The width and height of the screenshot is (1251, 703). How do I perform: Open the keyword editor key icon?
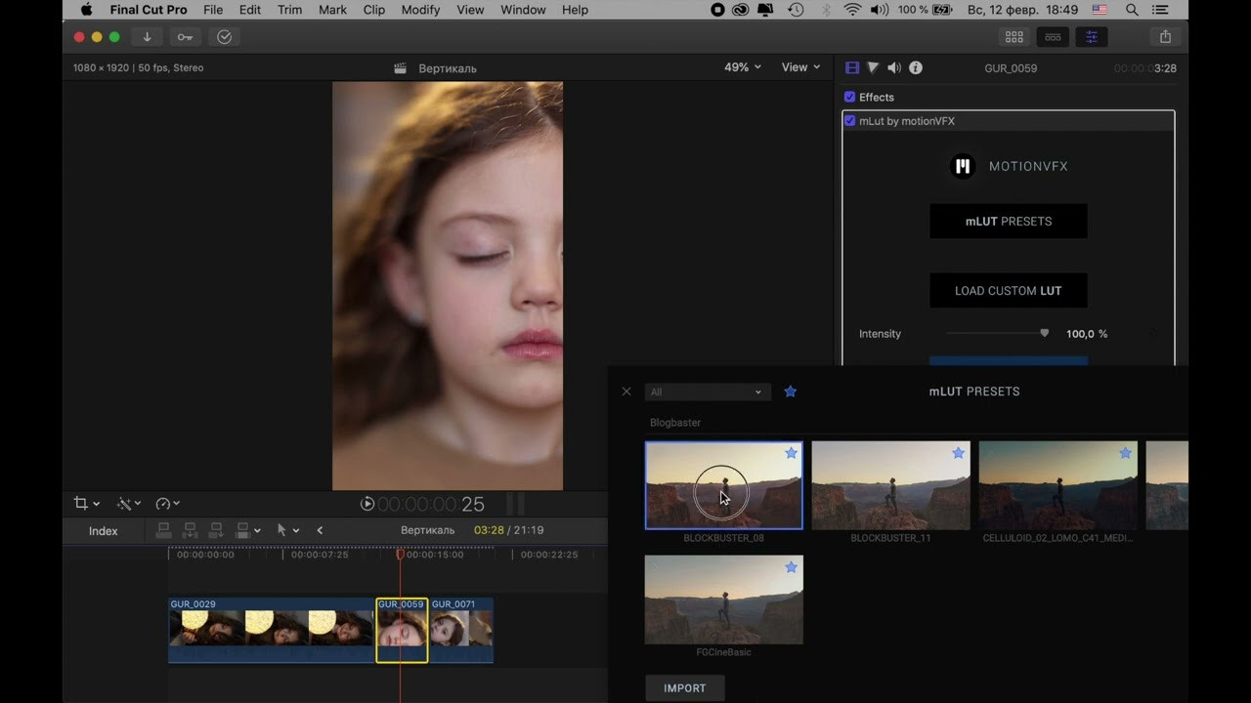pyautogui.click(x=185, y=37)
